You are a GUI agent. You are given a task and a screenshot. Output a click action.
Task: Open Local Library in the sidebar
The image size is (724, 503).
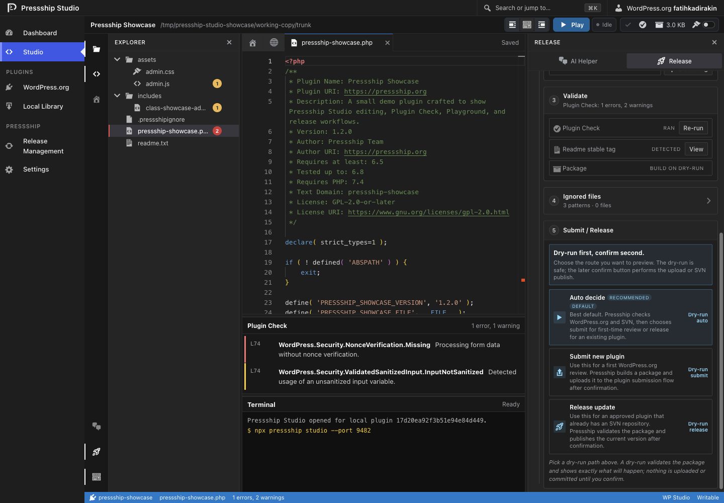click(42, 106)
